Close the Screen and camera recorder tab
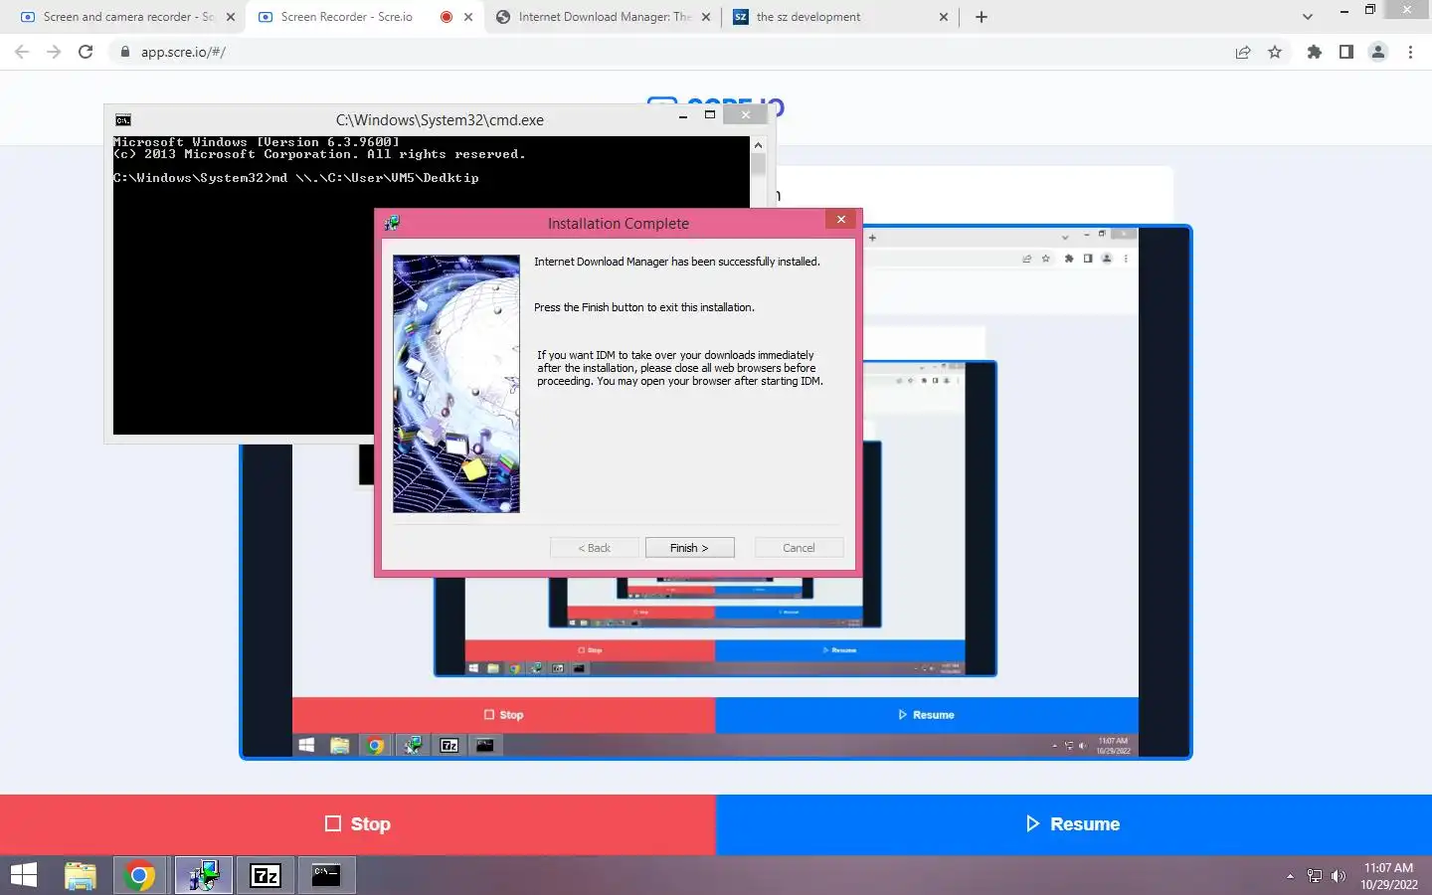 pos(231,17)
